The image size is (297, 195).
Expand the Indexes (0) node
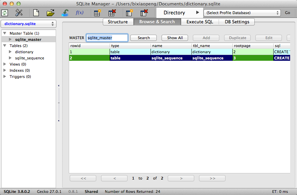pyautogui.click(x=5, y=70)
